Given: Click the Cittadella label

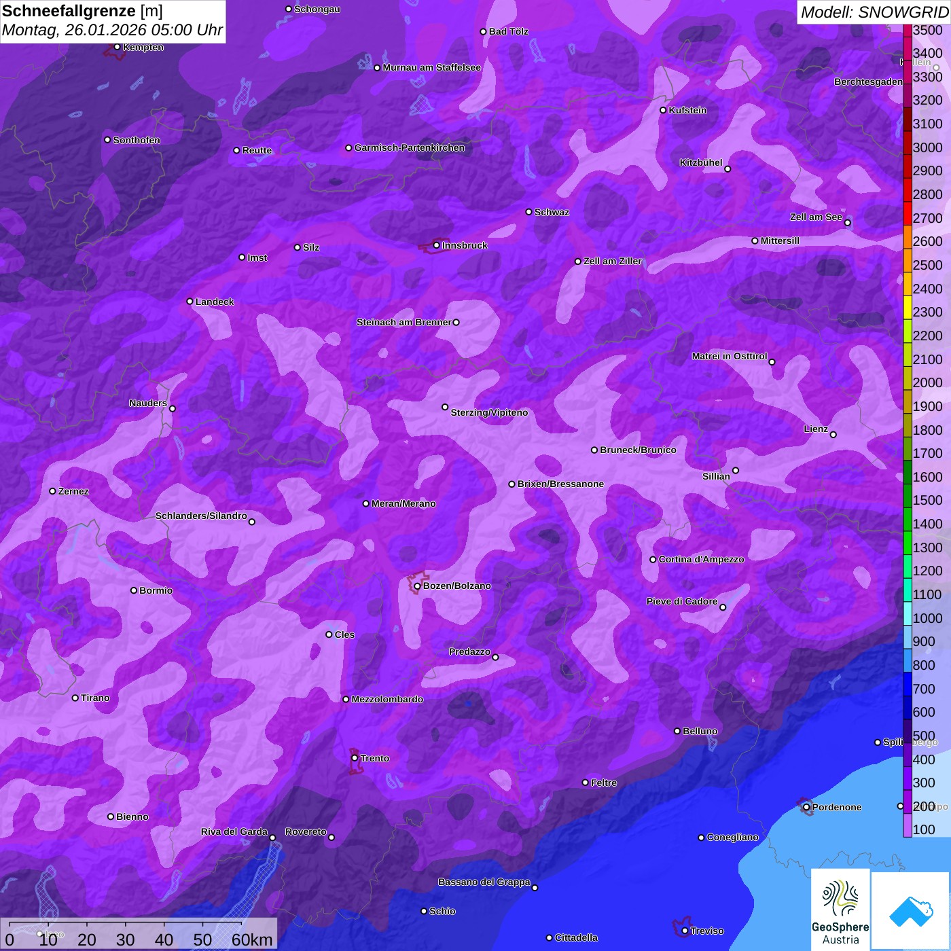Looking at the screenshot, I should (576, 937).
